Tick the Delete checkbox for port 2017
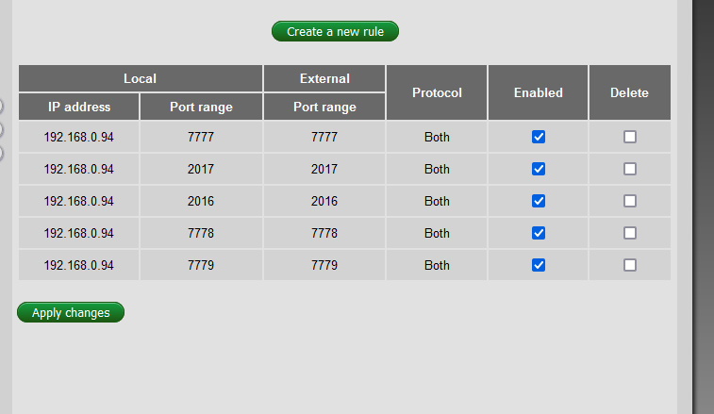The width and height of the screenshot is (714, 414). [630, 169]
